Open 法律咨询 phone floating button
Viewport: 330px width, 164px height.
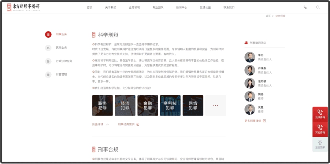(320, 114)
